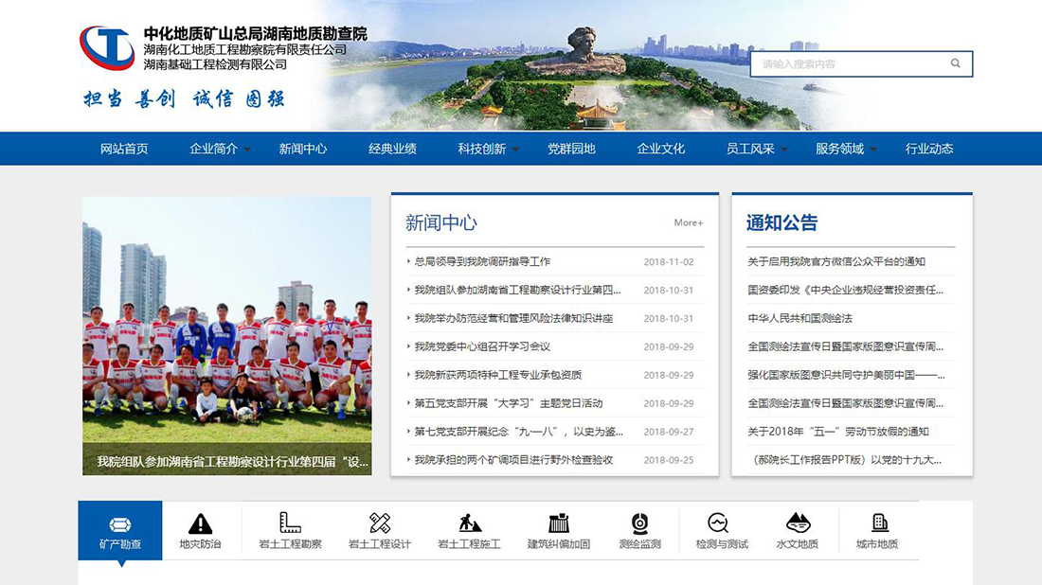Click More+ in the 新闻中心 panel
This screenshot has width=1042, height=585.
(x=689, y=222)
